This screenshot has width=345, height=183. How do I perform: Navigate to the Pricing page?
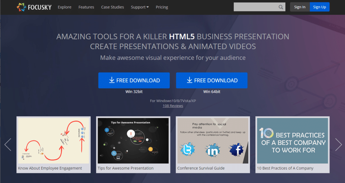point(162,7)
